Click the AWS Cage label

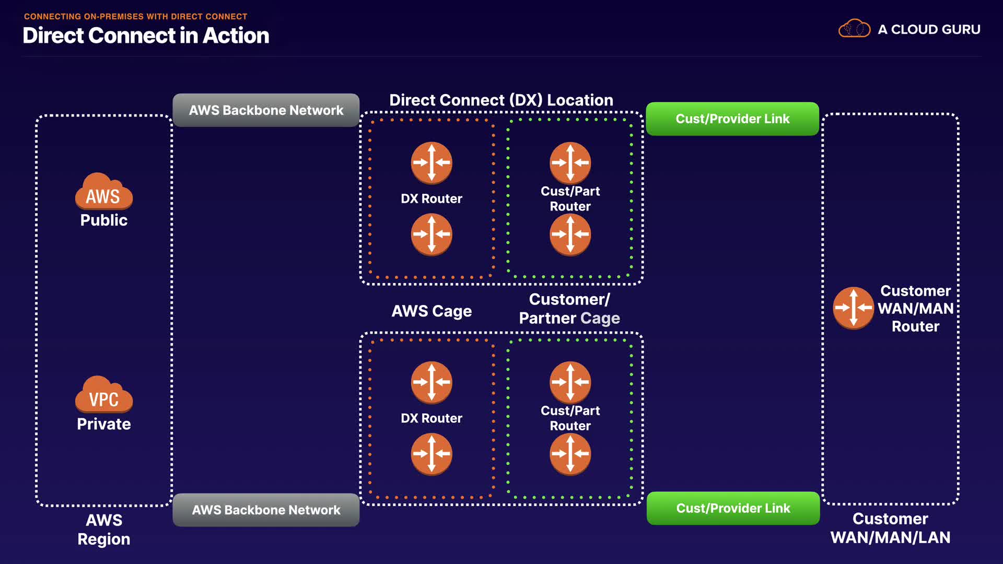(x=431, y=311)
